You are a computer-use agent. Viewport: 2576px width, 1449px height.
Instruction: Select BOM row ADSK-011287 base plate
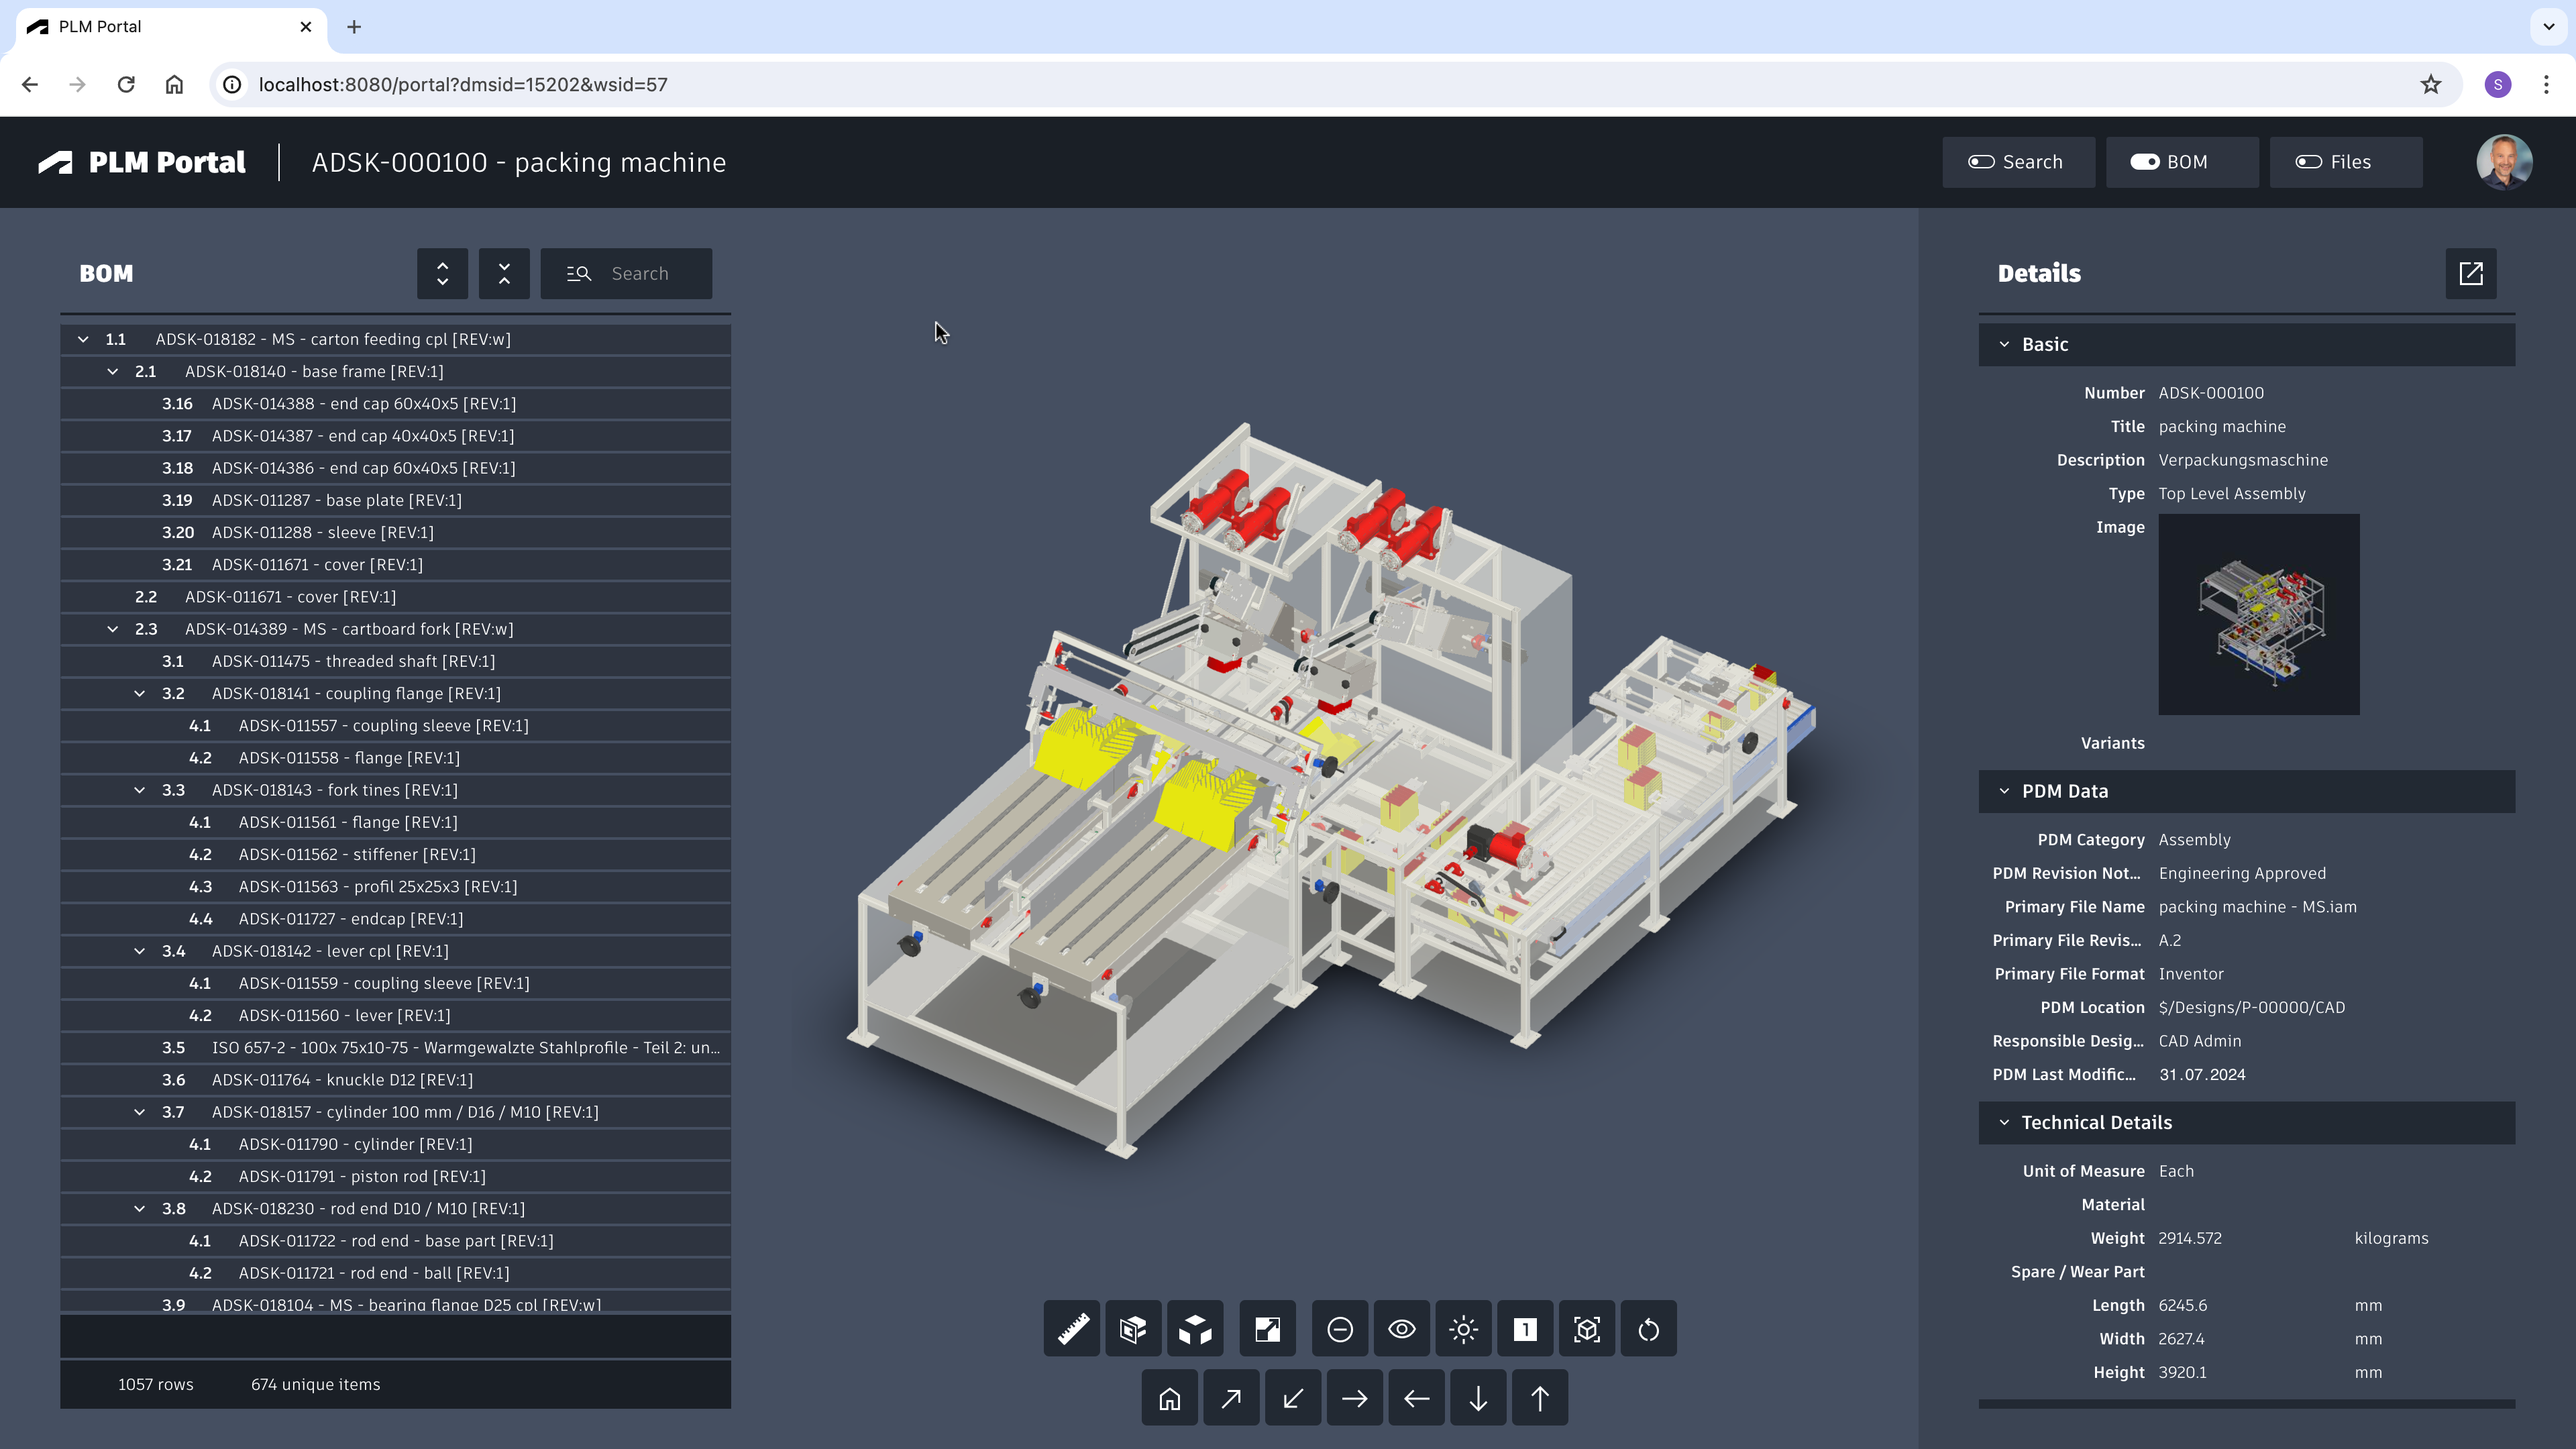click(336, 500)
